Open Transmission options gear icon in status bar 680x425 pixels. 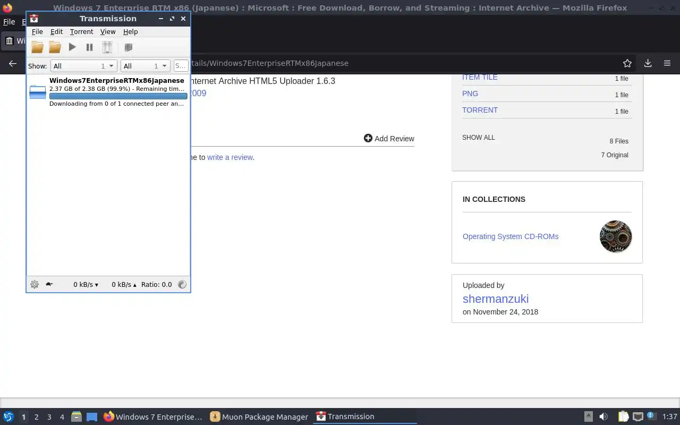point(35,284)
